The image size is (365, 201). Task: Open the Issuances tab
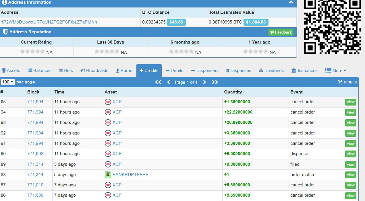pos(304,71)
